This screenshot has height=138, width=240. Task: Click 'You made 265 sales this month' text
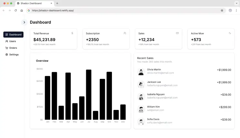[x=155, y=62]
